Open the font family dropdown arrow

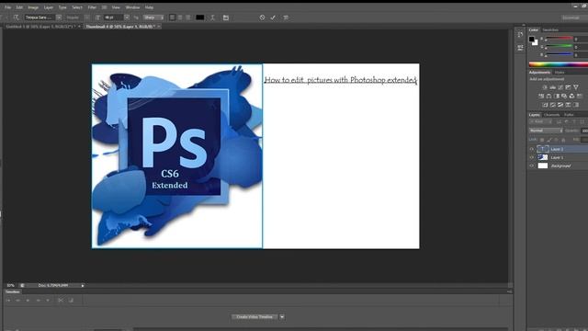click(59, 17)
